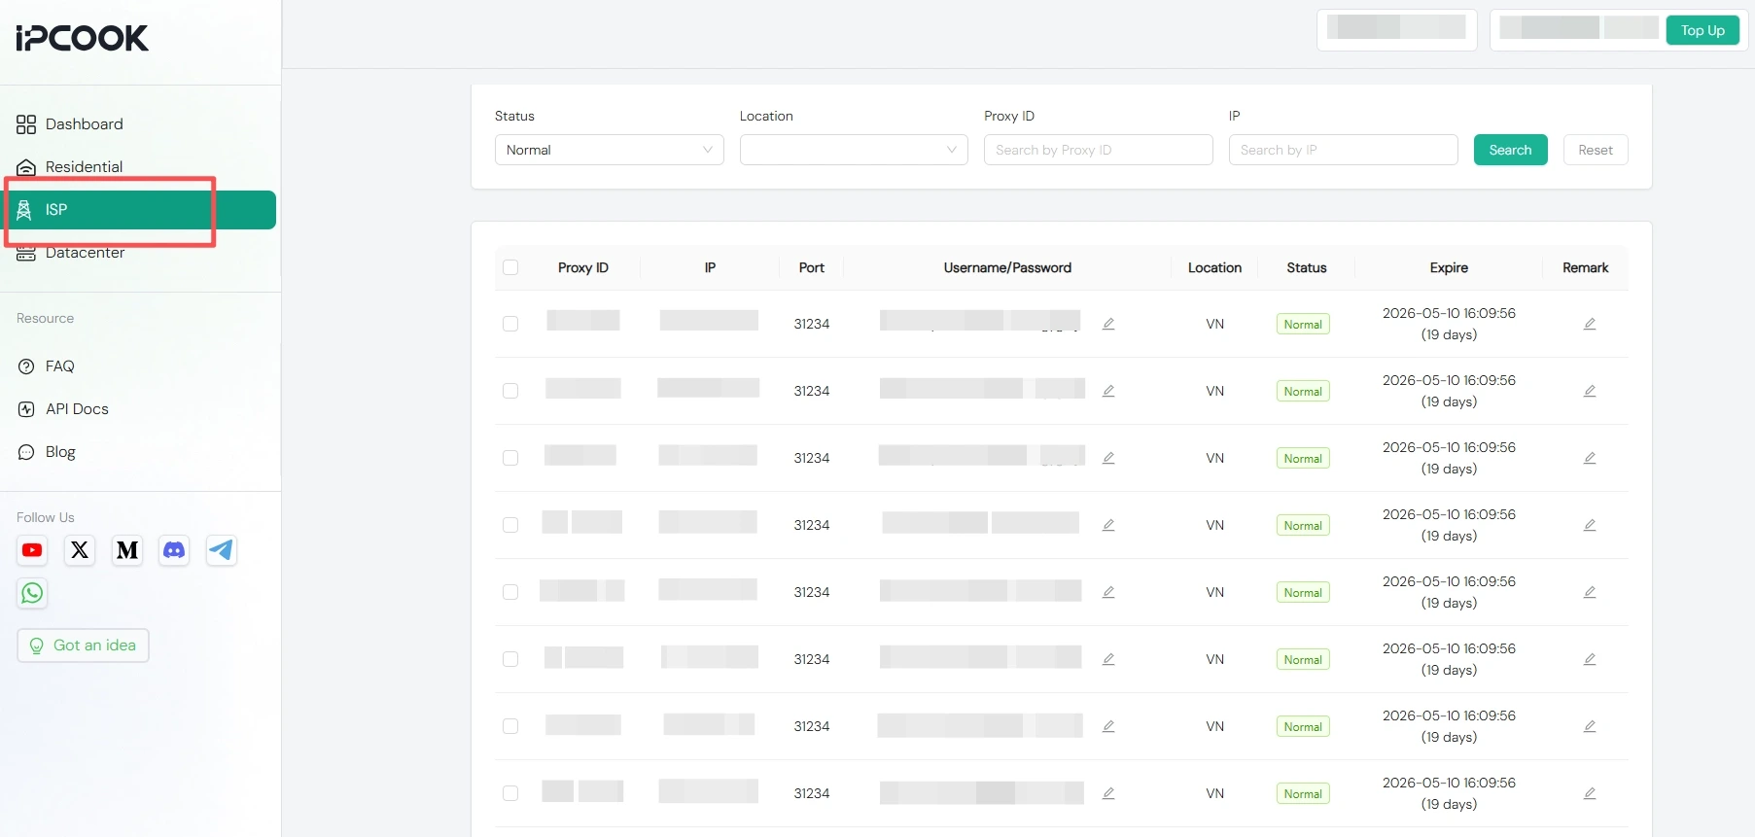Expand the Status dropdown showing Normal
1755x837 pixels.
pyautogui.click(x=609, y=150)
